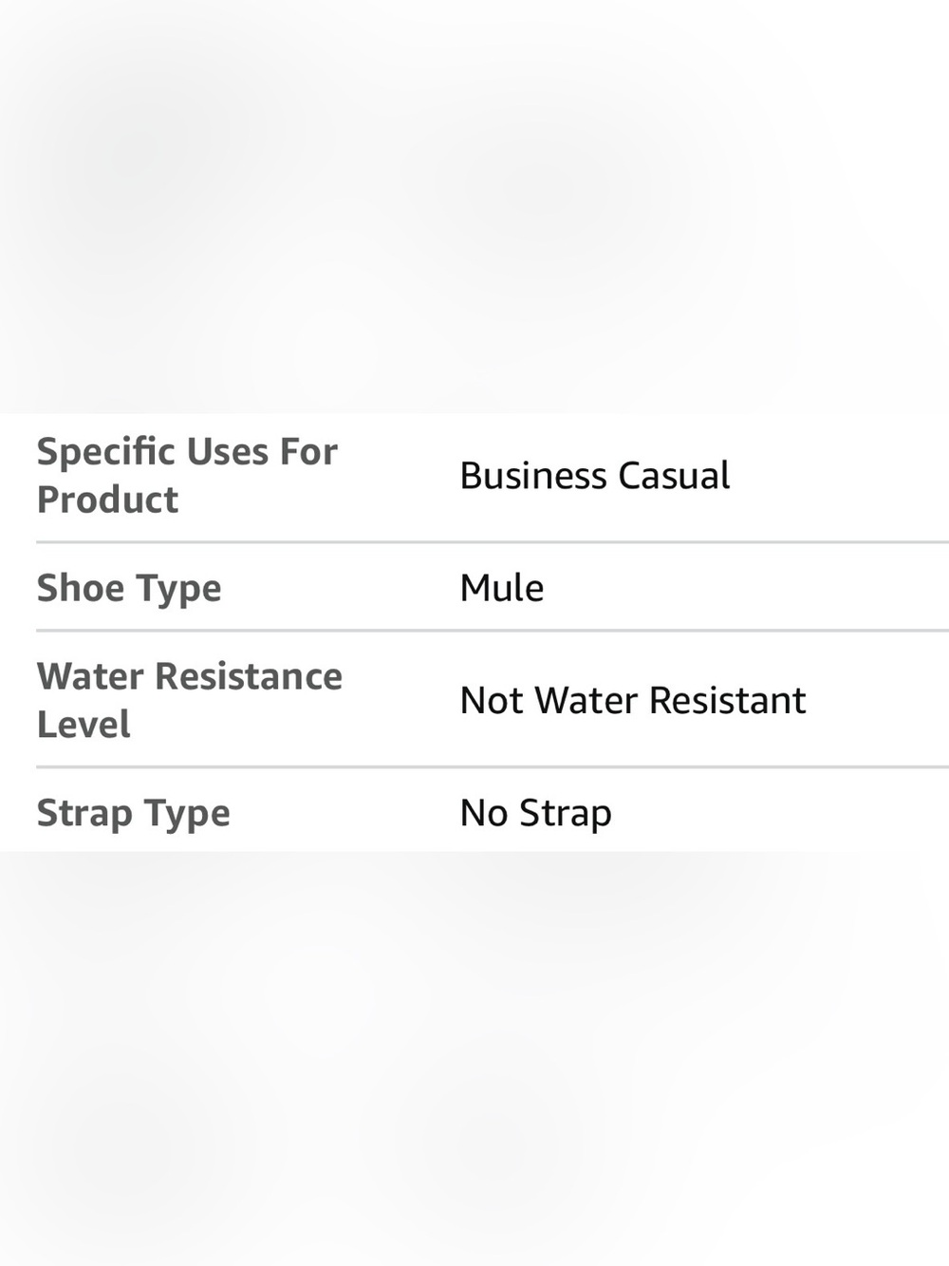
Task: Click the blurred area below the table
Action: 474,1059
